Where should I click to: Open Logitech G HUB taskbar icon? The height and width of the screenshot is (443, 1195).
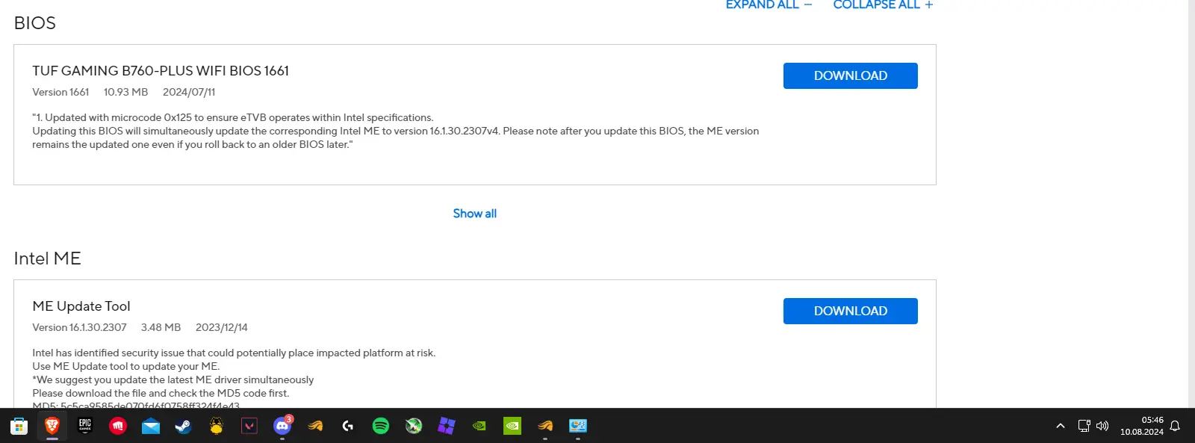348,426
